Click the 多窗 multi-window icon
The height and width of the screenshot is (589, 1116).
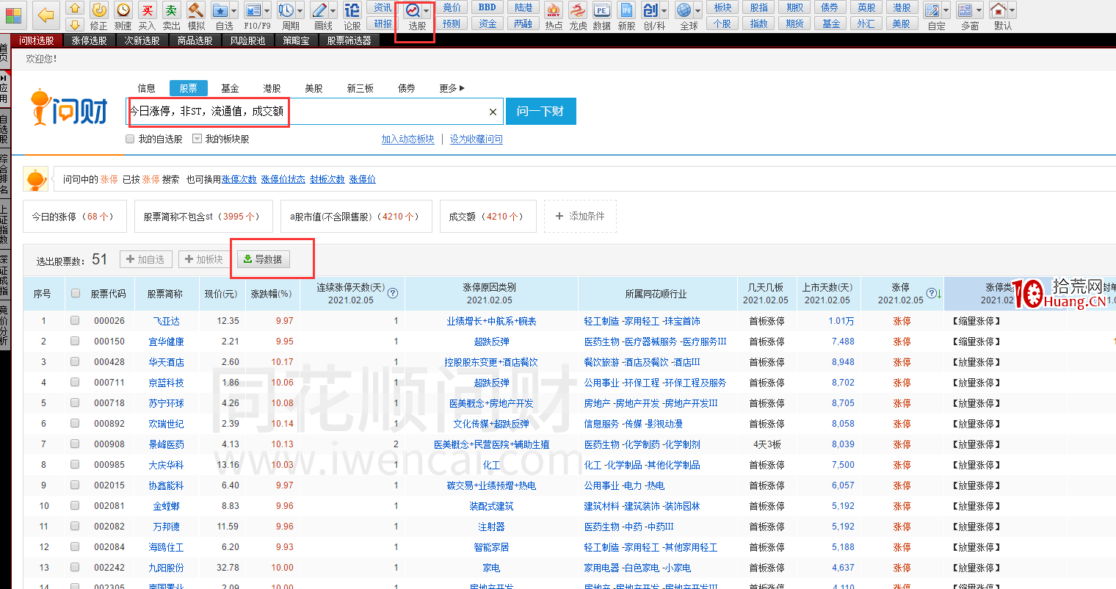(x=965, y=10)
